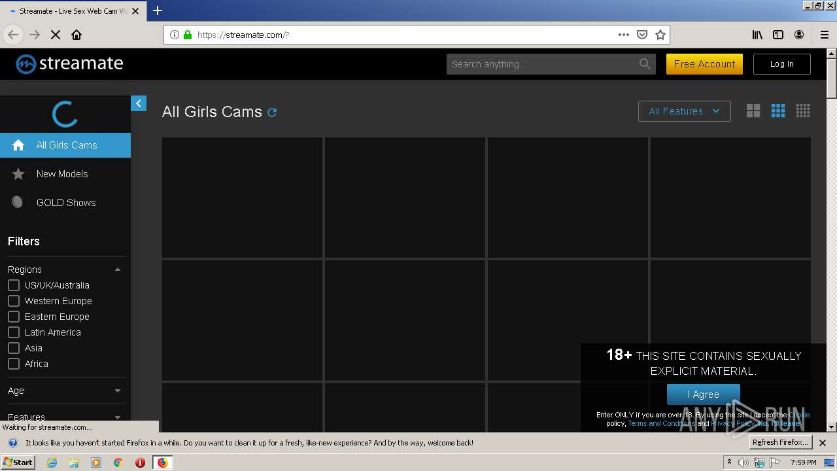Viewport: 837px width, 471px height.
Task: Expand the Features filter section
Action: click(118, 417)
